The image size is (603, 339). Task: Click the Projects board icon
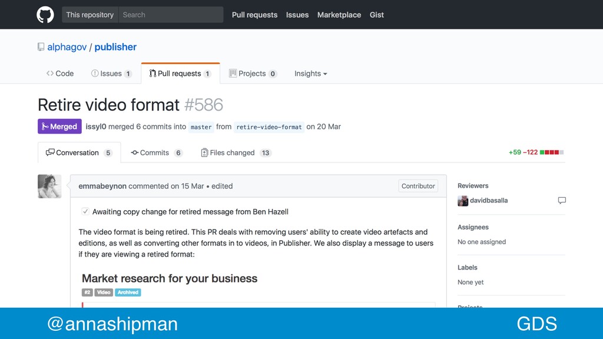233,73
